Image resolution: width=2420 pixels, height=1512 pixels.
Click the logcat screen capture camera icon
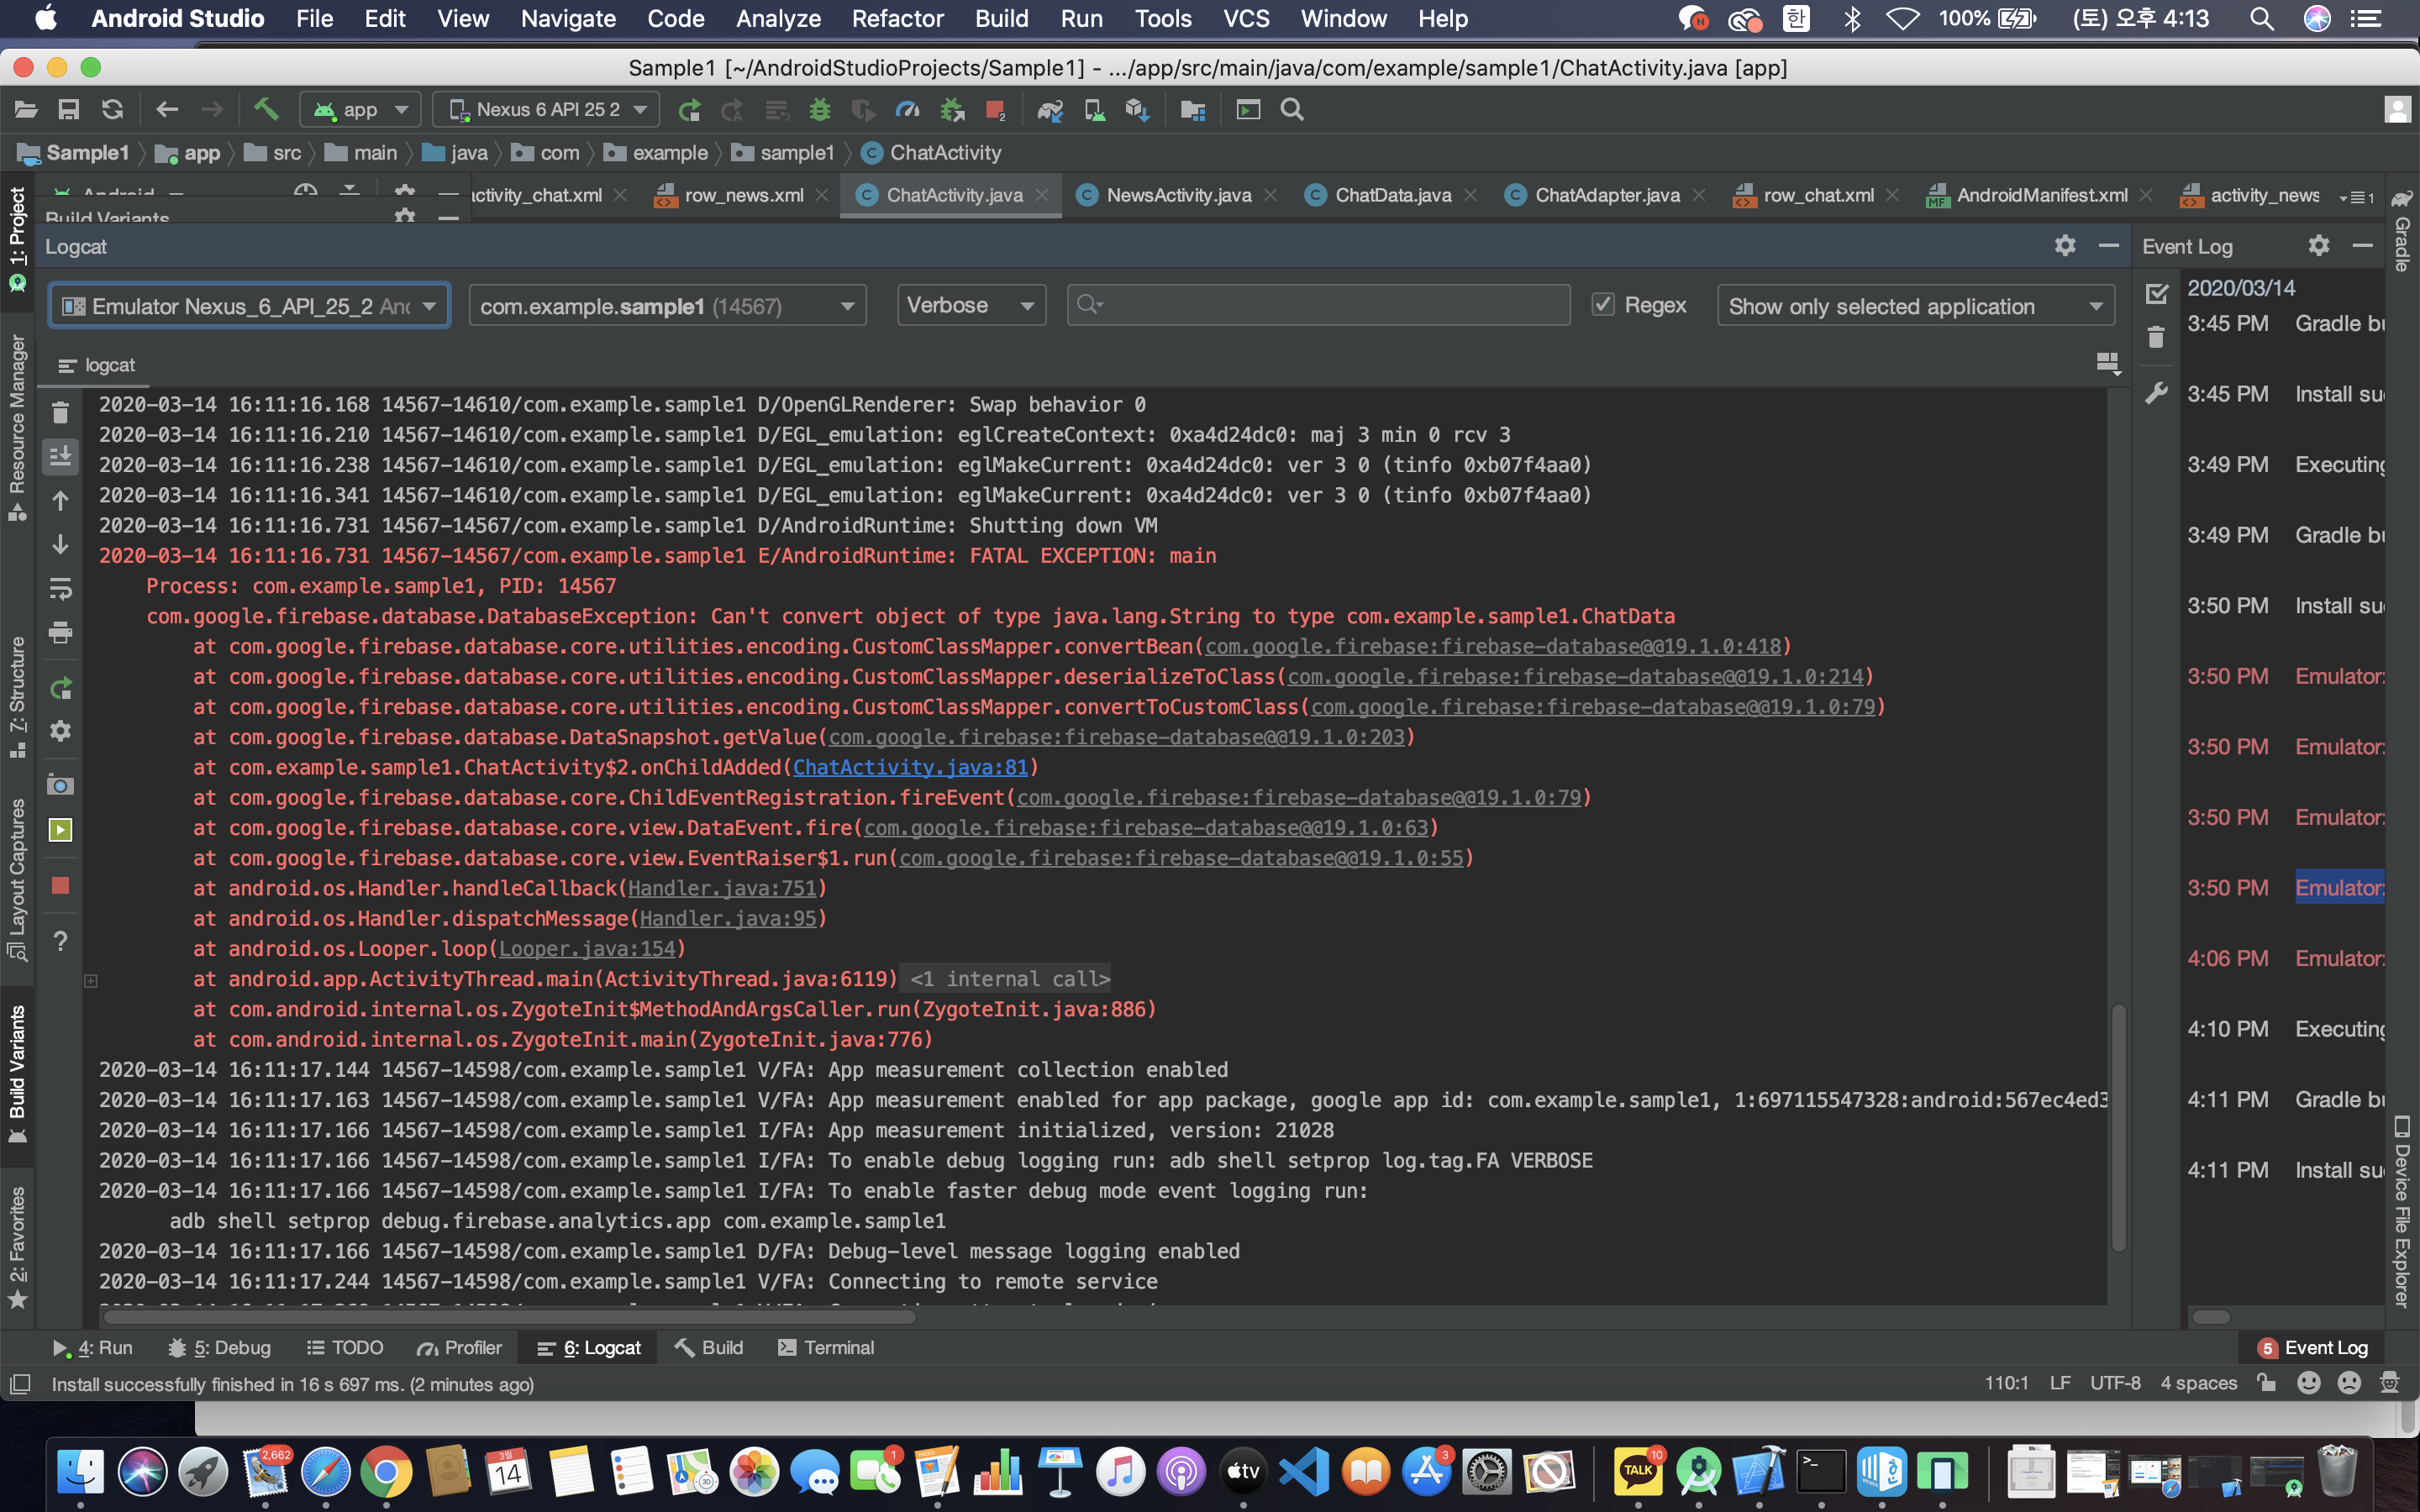point(60,785)
